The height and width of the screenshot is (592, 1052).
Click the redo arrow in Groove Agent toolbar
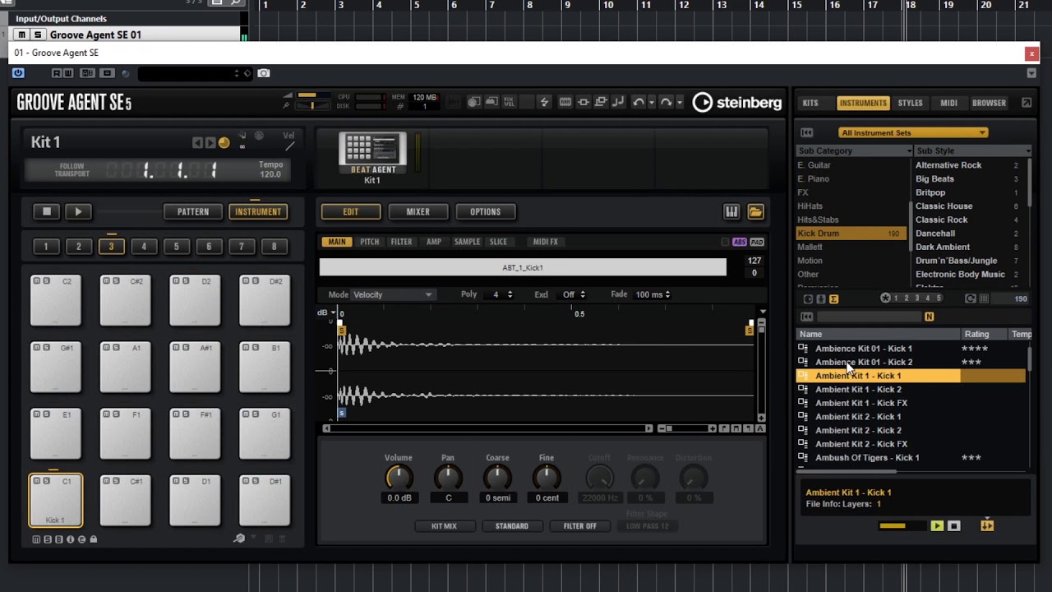(x=666, y=102)
